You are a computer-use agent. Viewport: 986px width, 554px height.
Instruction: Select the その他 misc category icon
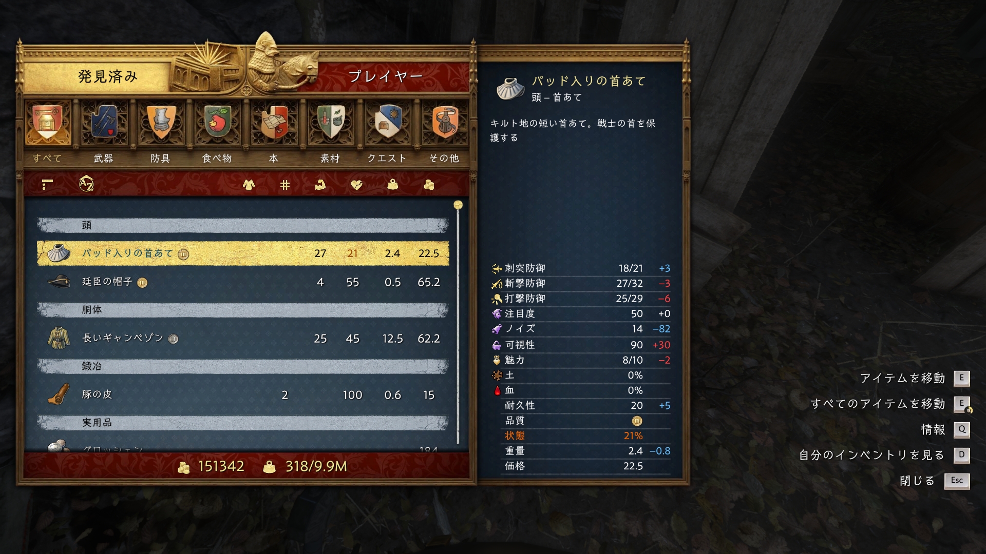445,123
